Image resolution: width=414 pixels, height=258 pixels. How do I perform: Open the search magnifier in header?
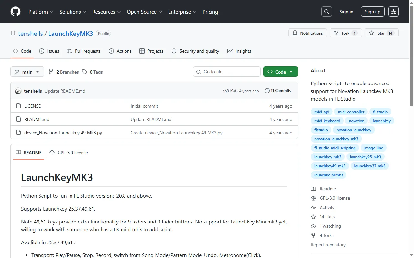tap(327, 12)
